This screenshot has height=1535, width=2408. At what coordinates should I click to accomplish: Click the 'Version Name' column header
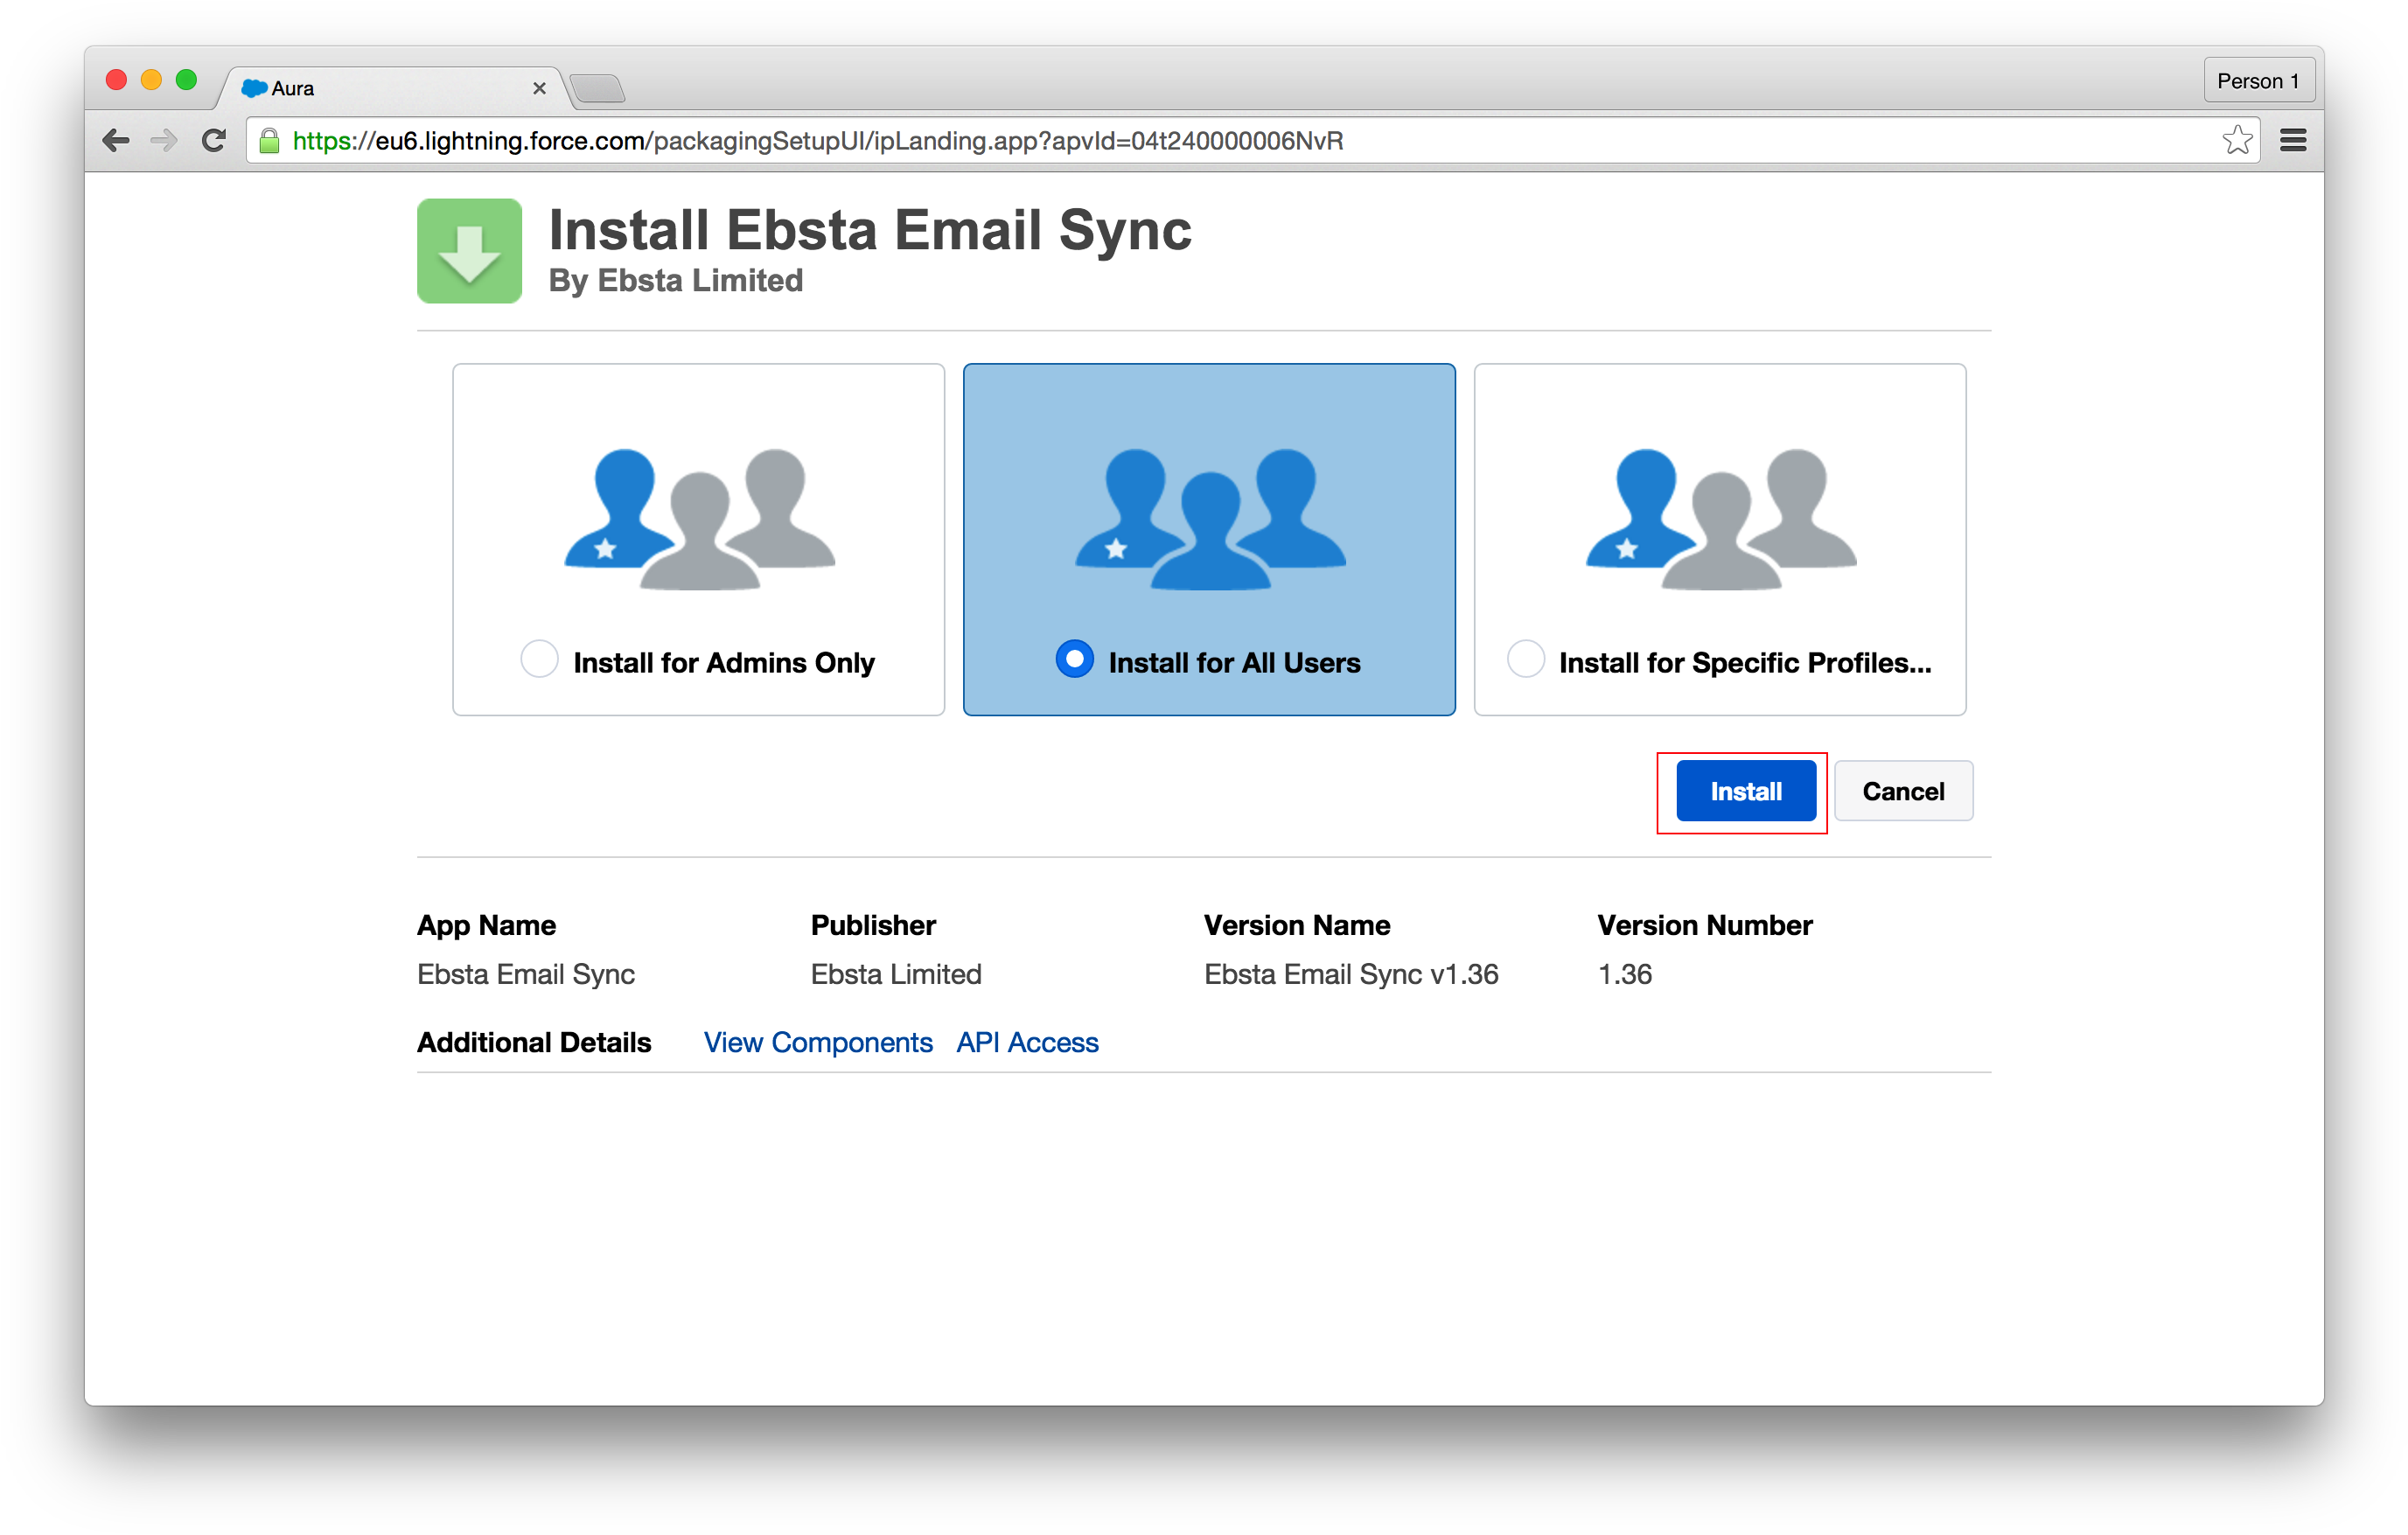[1297, 925]
